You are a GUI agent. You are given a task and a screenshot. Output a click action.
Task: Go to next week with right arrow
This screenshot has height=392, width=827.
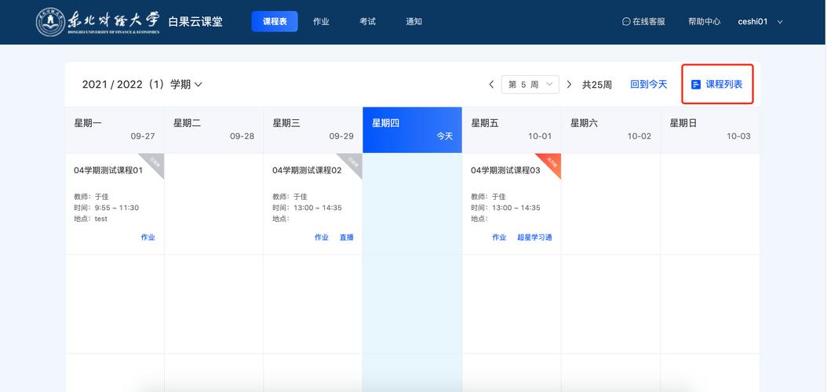pyautogui.click(x=569, y=85)
